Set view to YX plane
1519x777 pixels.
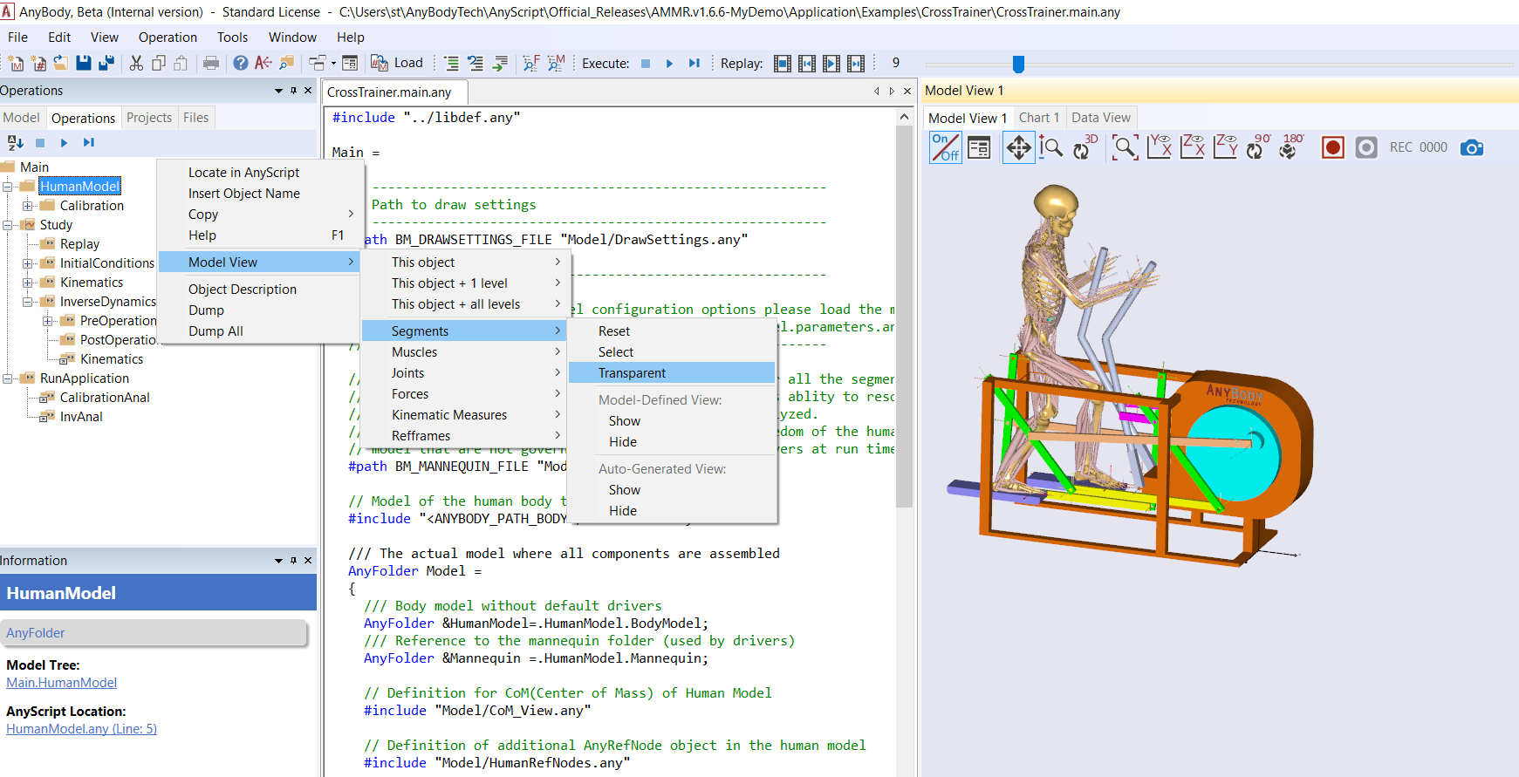(1159, 147)
